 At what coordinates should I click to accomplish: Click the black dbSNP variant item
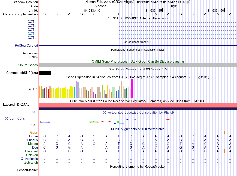(45, 73)
